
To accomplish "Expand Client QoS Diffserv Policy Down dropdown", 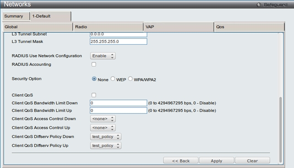I will coord(106,136).
